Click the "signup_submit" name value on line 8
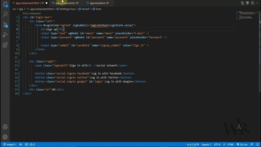Viewport: 261px width, 147px height. [110, 45]
